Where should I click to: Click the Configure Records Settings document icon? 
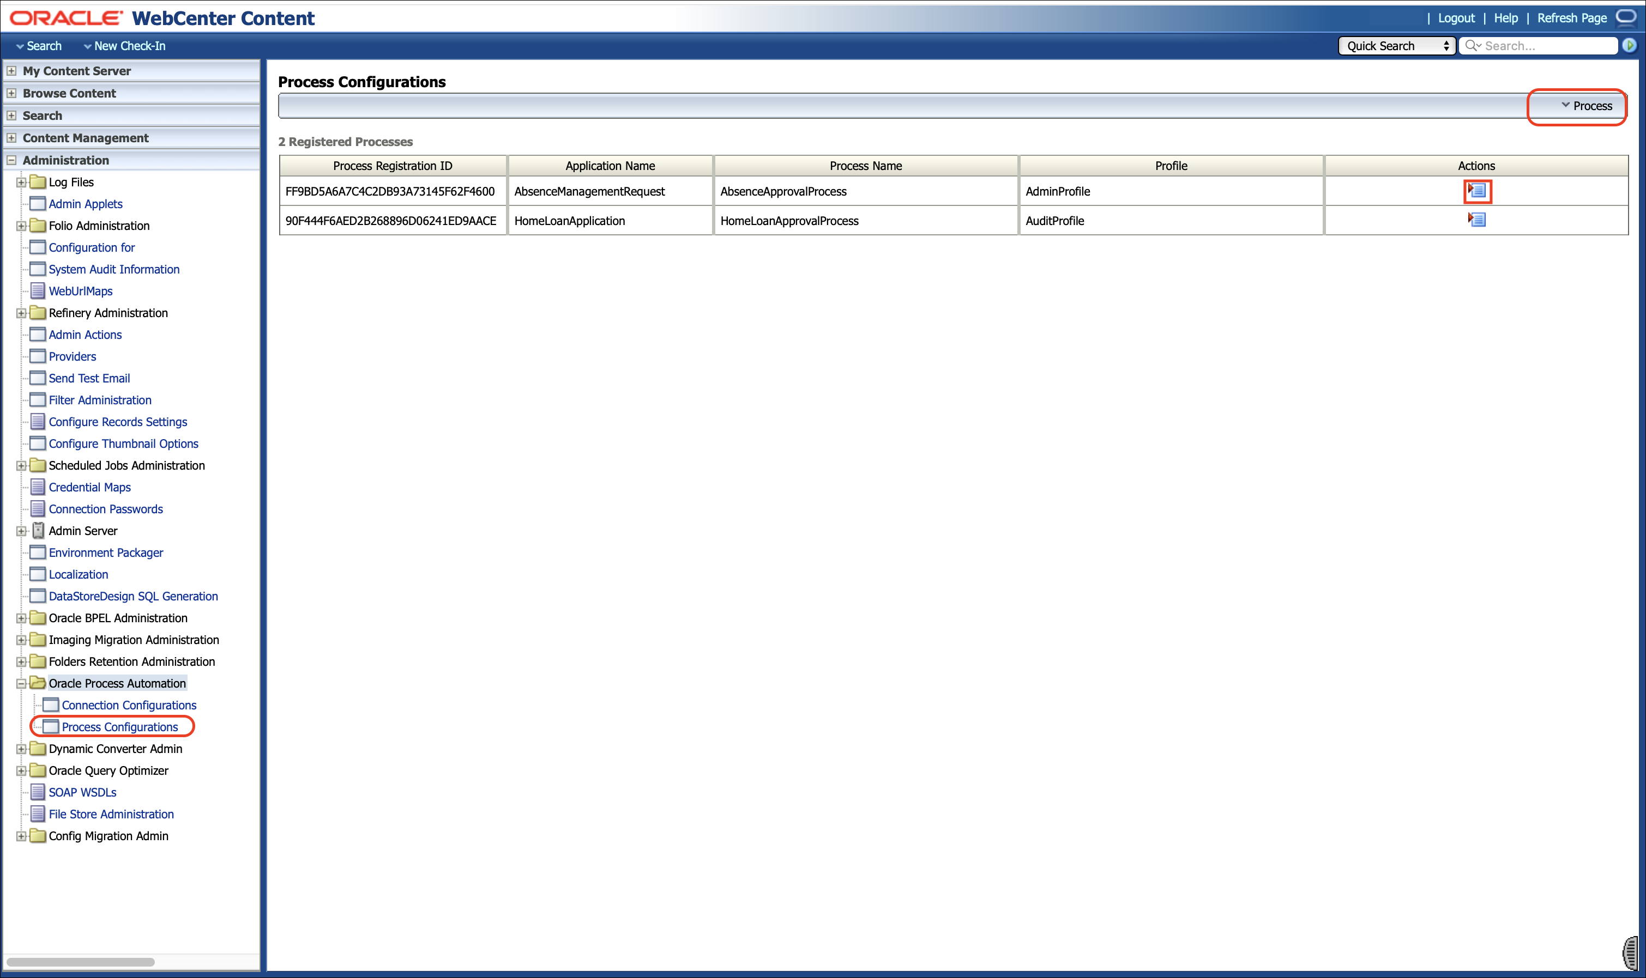click(x=38, y=422)
